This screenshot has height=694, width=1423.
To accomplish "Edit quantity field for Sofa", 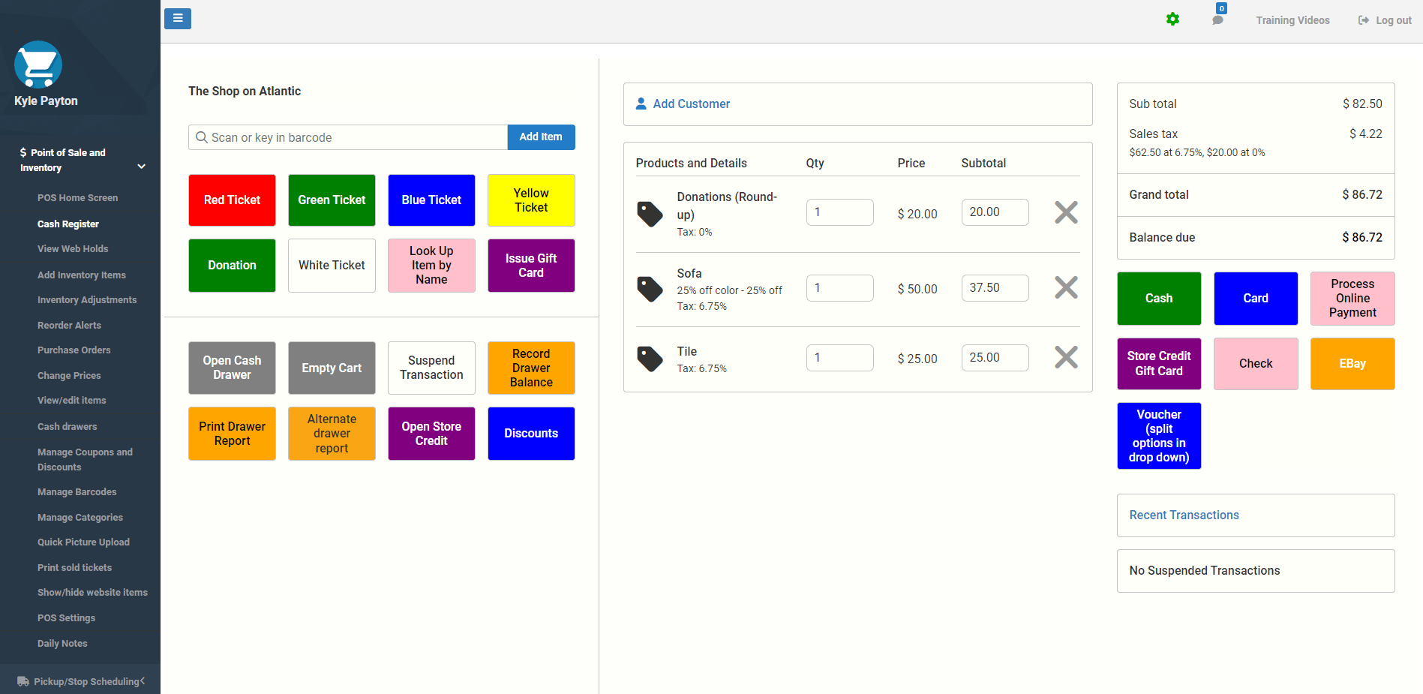I will 839,288.
